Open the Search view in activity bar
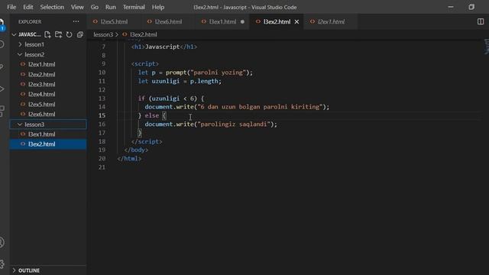The height and width of the screenshot is (275, 489). click(2, 44)
